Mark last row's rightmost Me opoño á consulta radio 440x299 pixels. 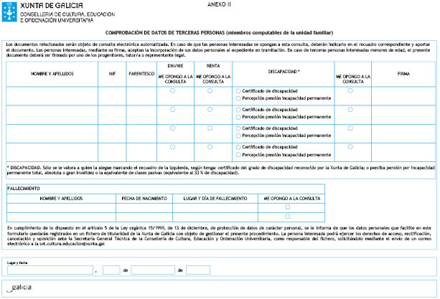350,147
